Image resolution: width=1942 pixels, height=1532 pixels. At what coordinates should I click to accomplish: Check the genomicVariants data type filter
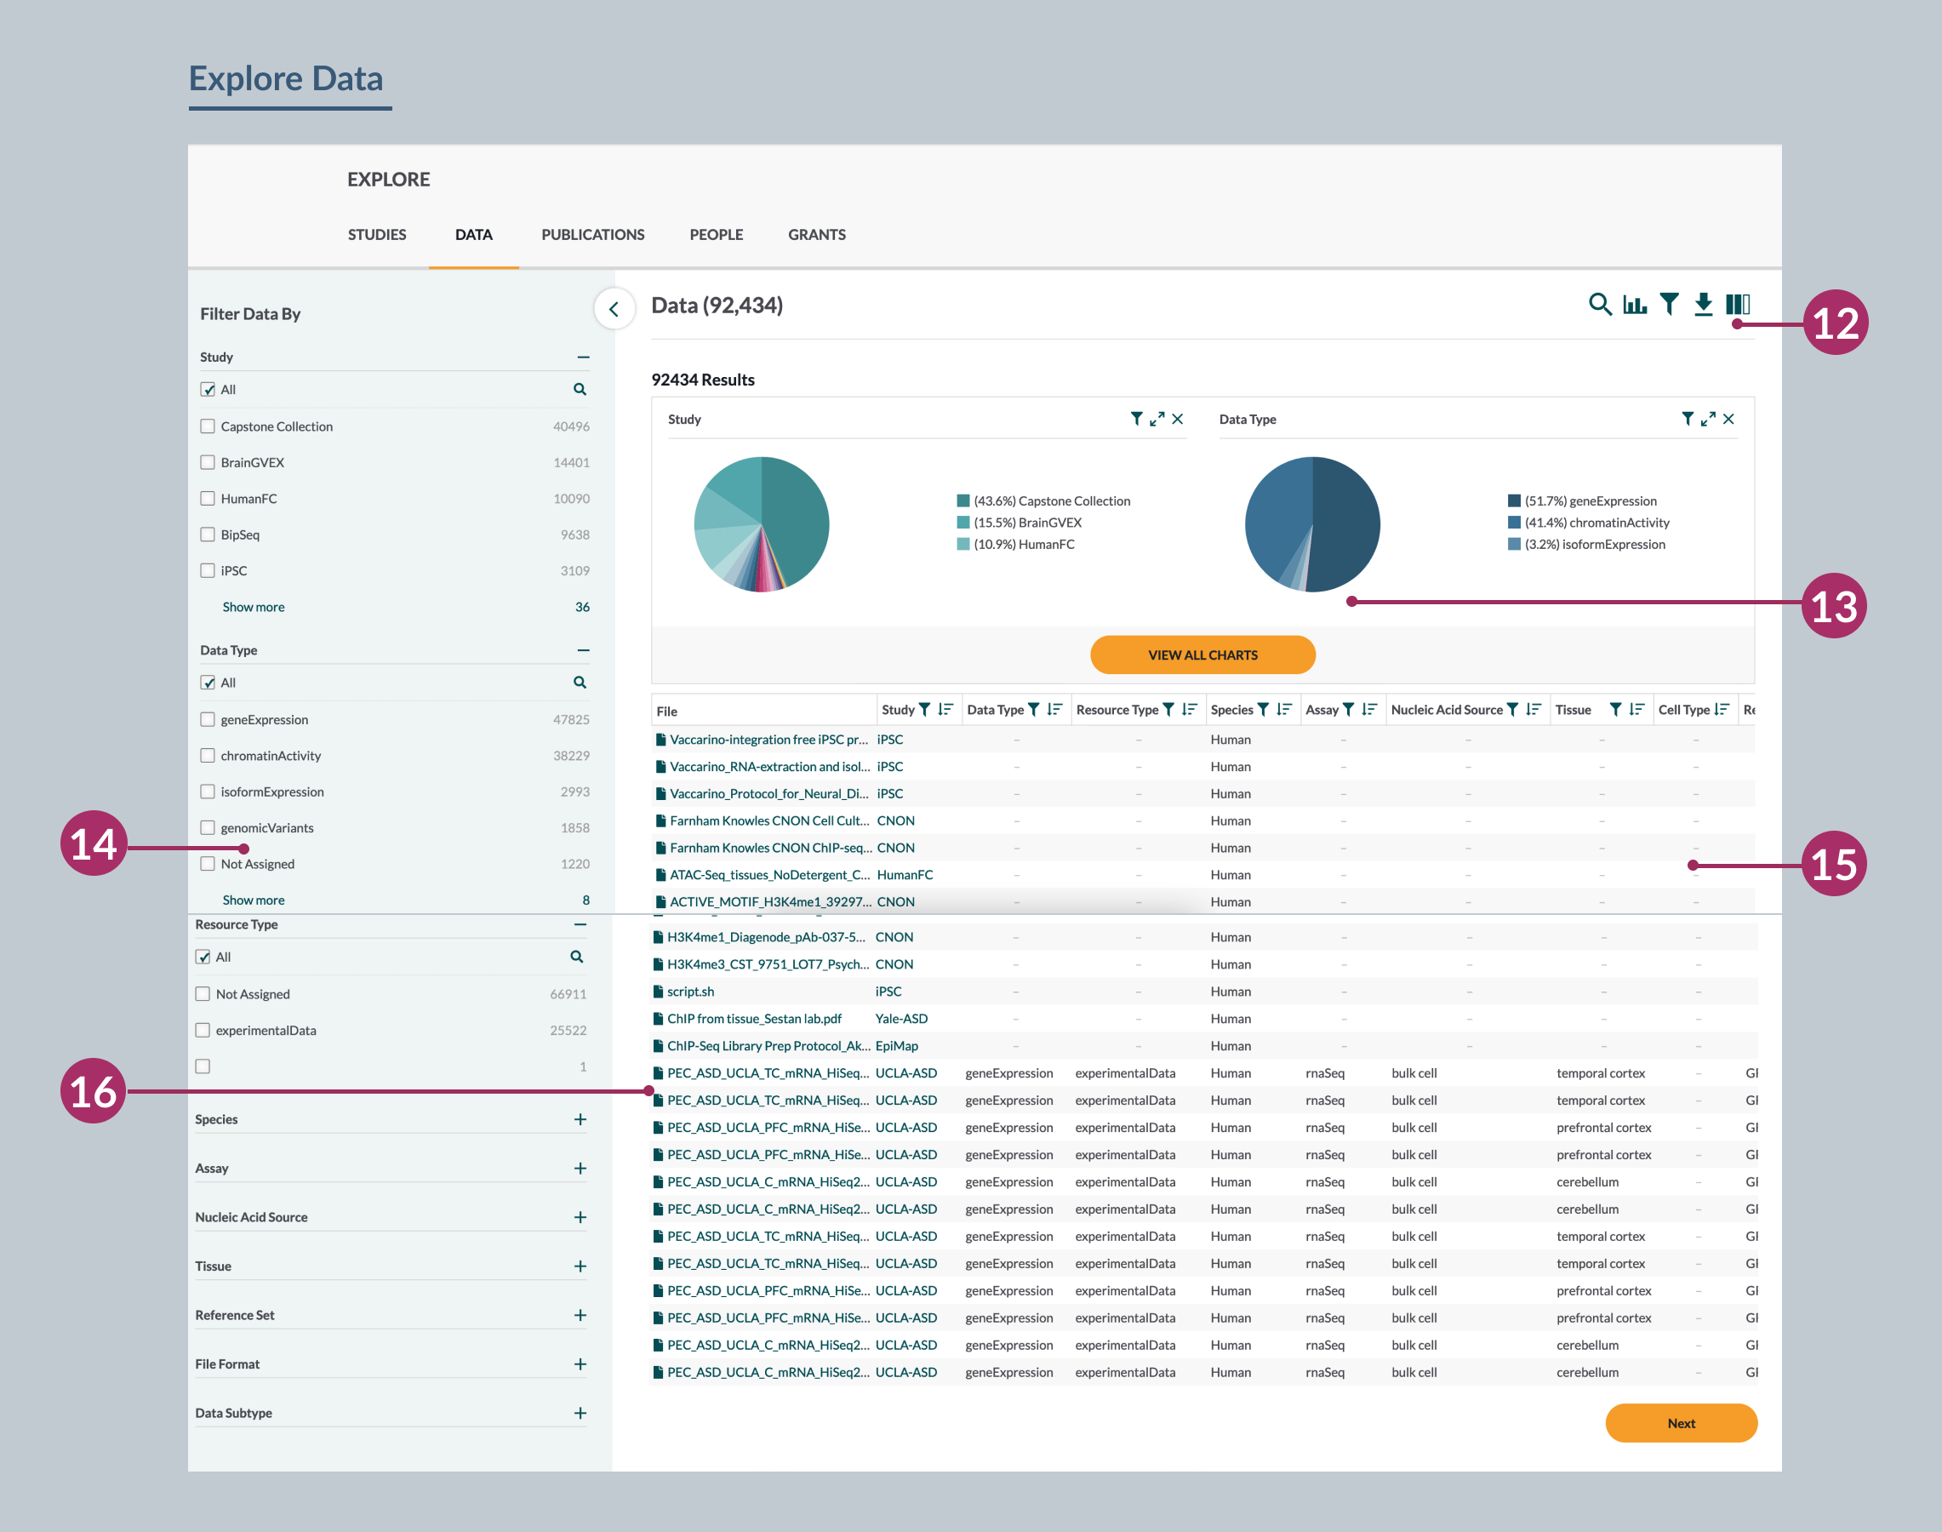[x=207, y=827]
